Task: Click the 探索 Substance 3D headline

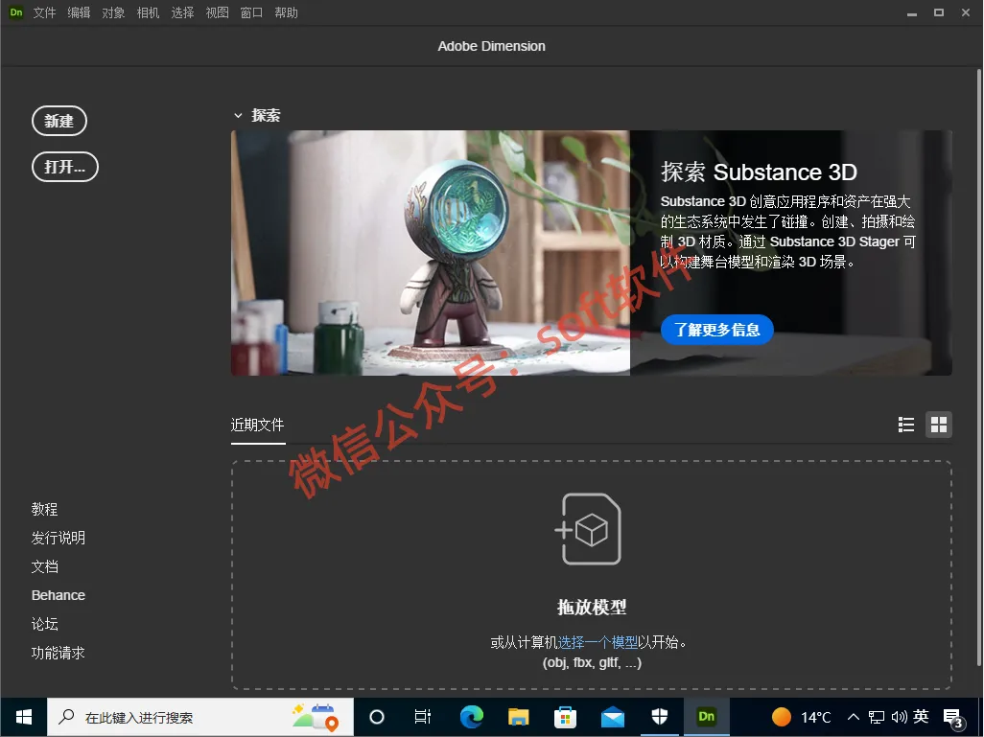Action: 759,172
